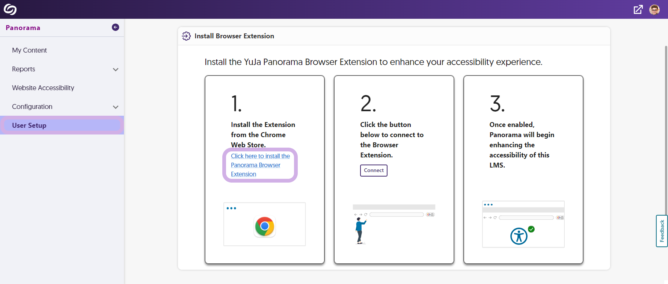
Task: Click the Panorama sidebar title
Action: point(23,28)
